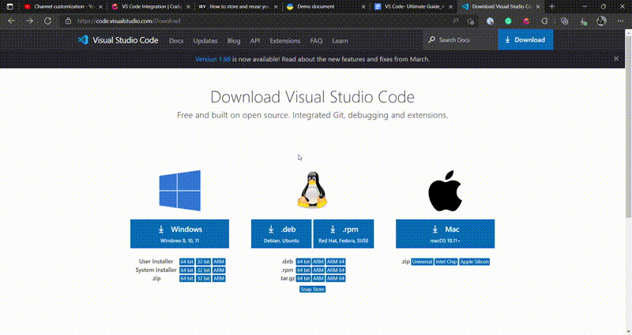Click the Apple logo image

pyautogui.click(x=445, y=191)
